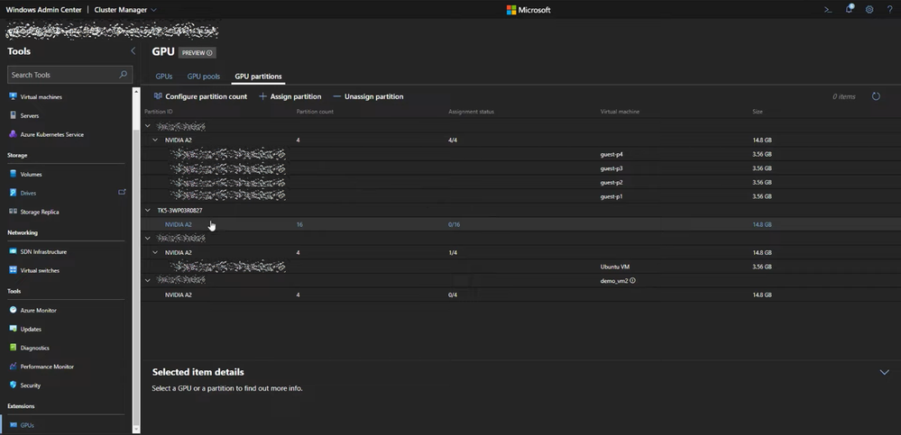This screenshot has height=435, width=901.
Task: Select the NVIDIA A2 row with 16 partitions
Action: [x=520, y=224]
